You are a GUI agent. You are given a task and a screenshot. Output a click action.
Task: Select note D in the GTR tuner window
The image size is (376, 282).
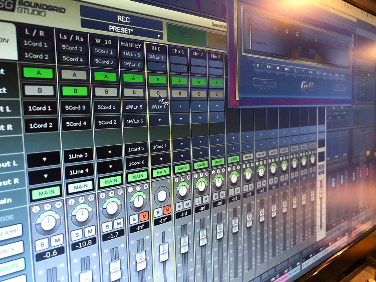278,68
